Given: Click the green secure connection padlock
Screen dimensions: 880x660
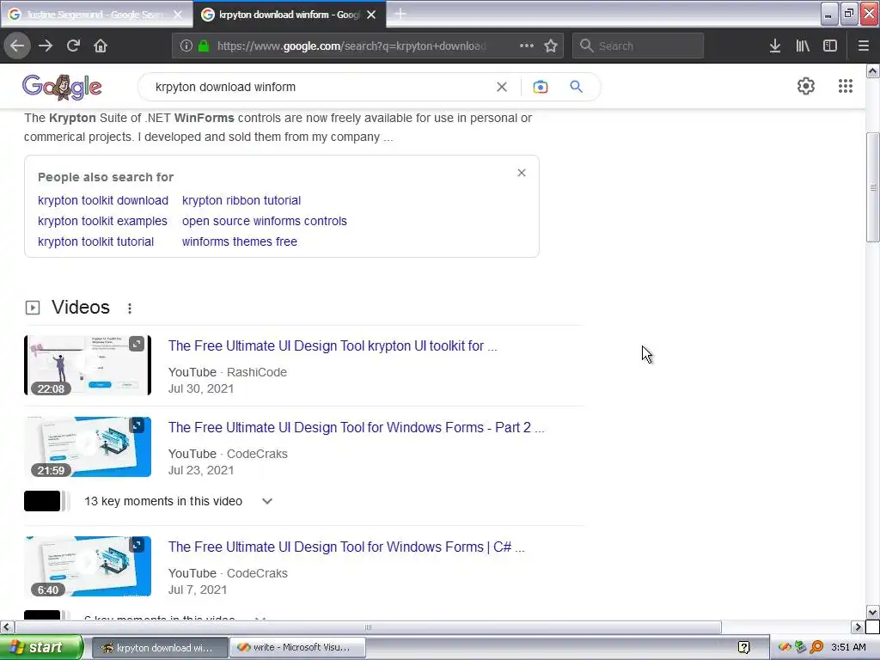Looking at the screenshot, I should tap(204, 46).
